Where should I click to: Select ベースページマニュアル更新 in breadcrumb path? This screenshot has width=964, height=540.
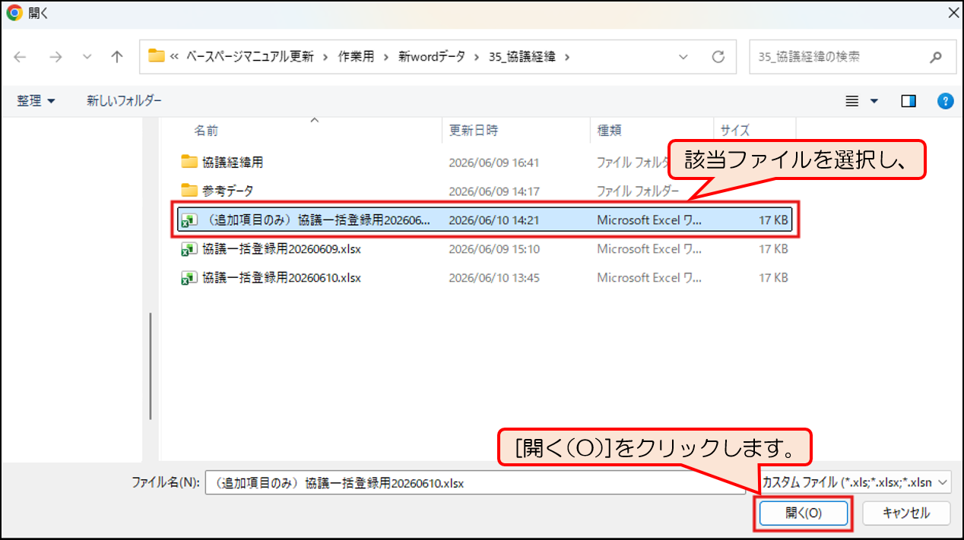pos(250,57)
